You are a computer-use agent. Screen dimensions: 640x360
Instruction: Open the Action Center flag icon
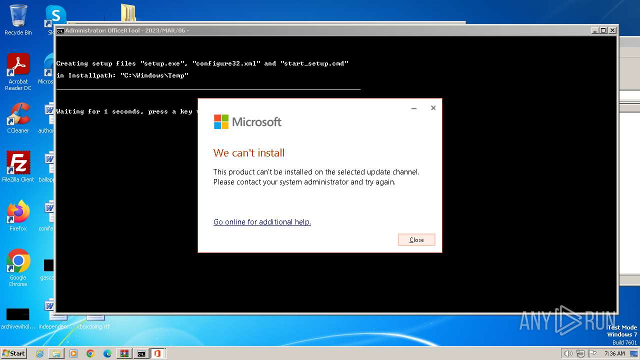coord(592,353)
